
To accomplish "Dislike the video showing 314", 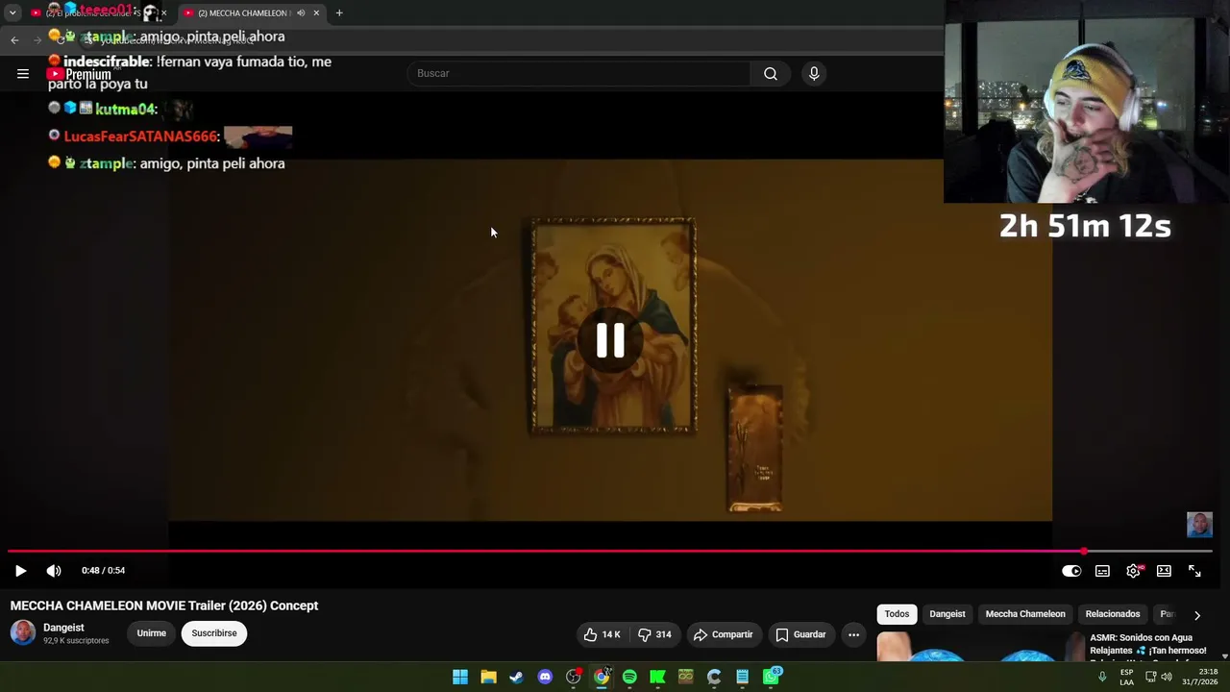I will [x=655, y=634].
